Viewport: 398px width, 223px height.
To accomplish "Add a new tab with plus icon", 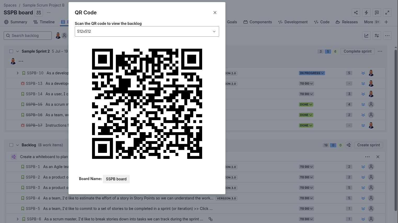I will 386,22.
